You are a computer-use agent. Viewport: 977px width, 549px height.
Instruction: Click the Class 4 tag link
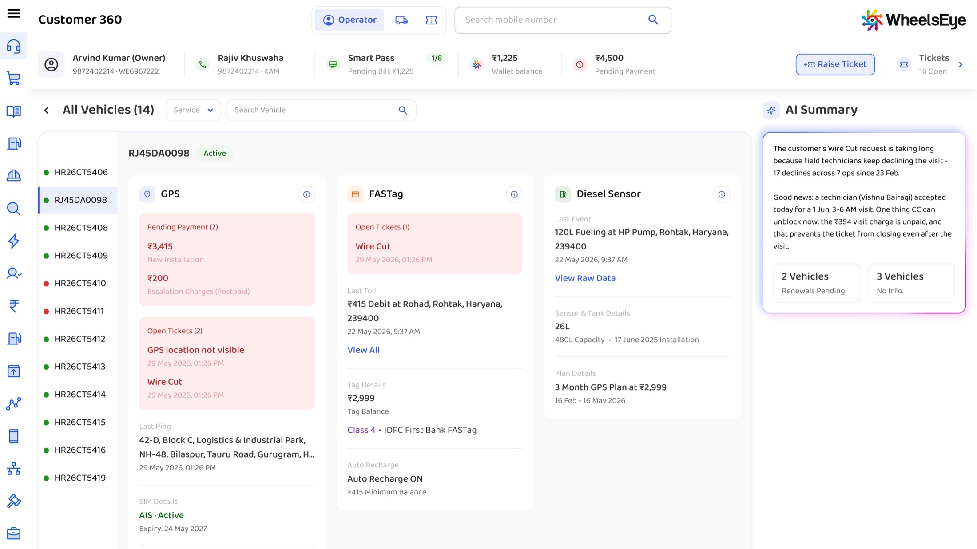[361, 430]
